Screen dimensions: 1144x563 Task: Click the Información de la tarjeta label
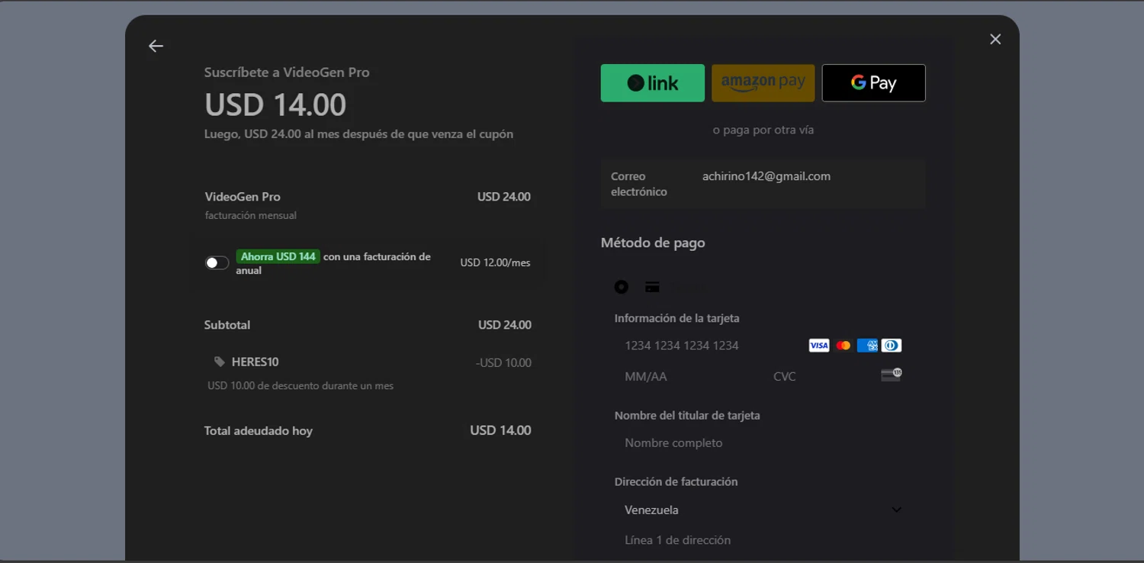pyautogui.click(x=677, y=319)
